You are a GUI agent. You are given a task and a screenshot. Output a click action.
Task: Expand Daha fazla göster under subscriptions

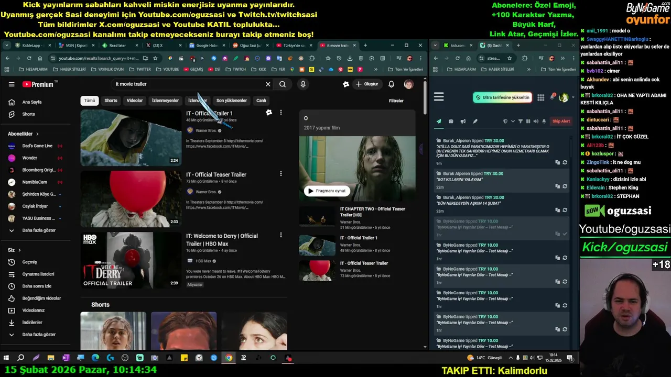36,230
